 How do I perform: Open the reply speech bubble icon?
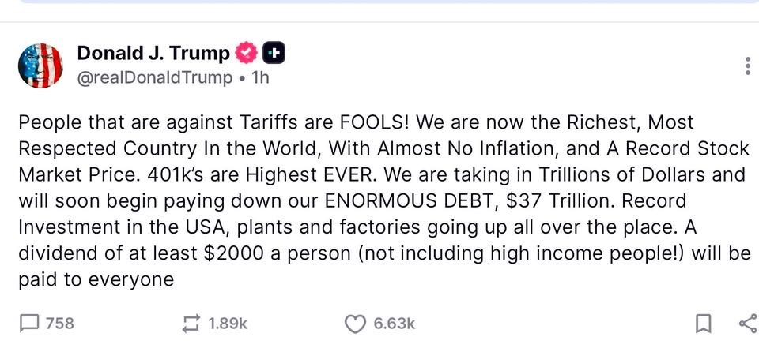[x=28, y=323]
